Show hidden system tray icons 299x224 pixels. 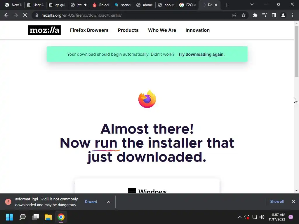pyautogui.click(x=239, y=217)
